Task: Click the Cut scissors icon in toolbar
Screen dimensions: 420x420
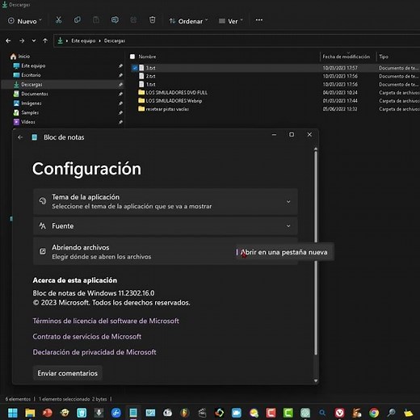Action: (x=58, y=20)
